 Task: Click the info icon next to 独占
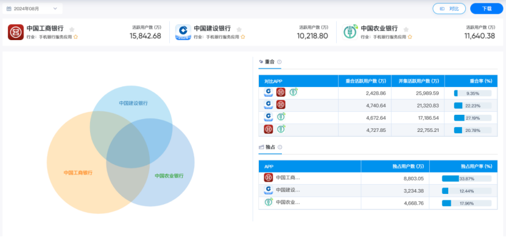[279, 147]
